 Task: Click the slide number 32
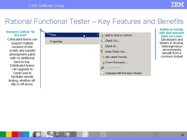coord(183,135)
